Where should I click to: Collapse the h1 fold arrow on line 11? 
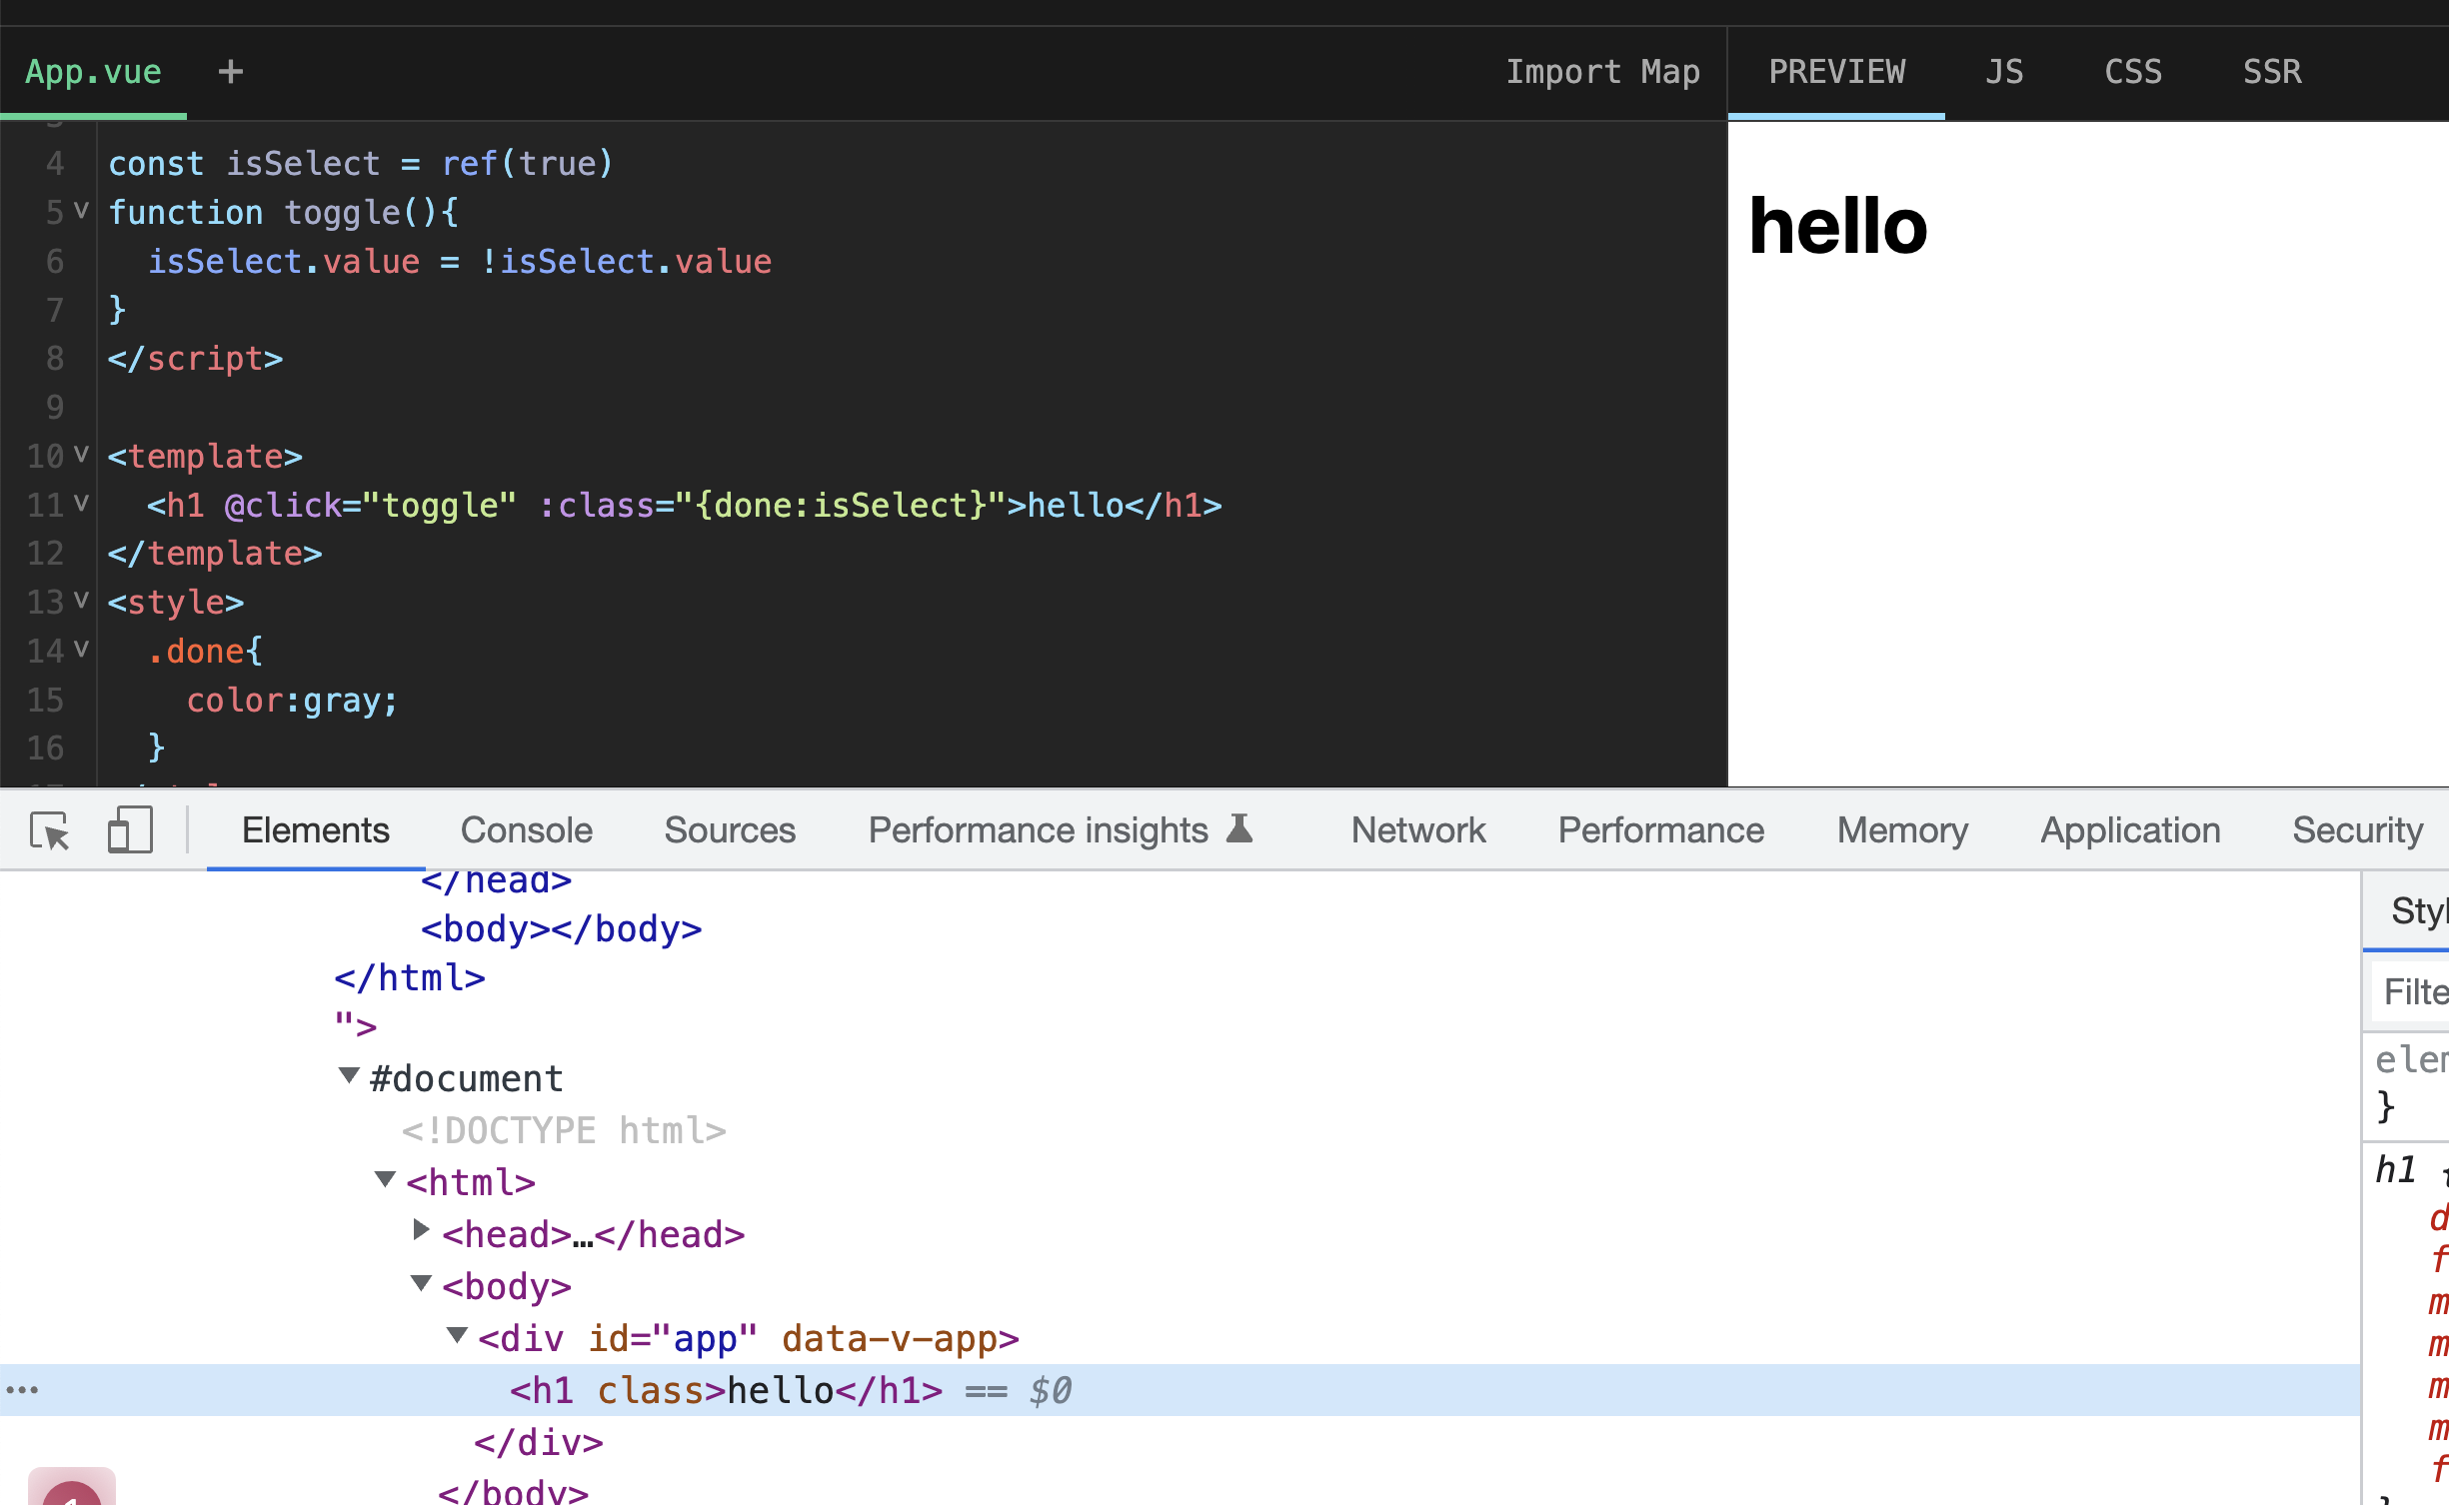[81, 503]
